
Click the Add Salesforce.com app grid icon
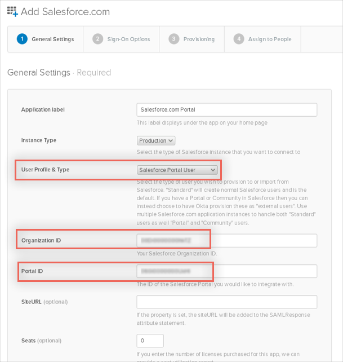tap(11, 12)
